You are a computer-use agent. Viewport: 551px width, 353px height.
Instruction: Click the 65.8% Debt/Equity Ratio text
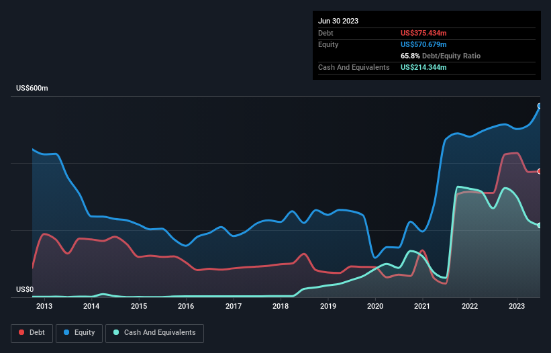coord(440,56)
